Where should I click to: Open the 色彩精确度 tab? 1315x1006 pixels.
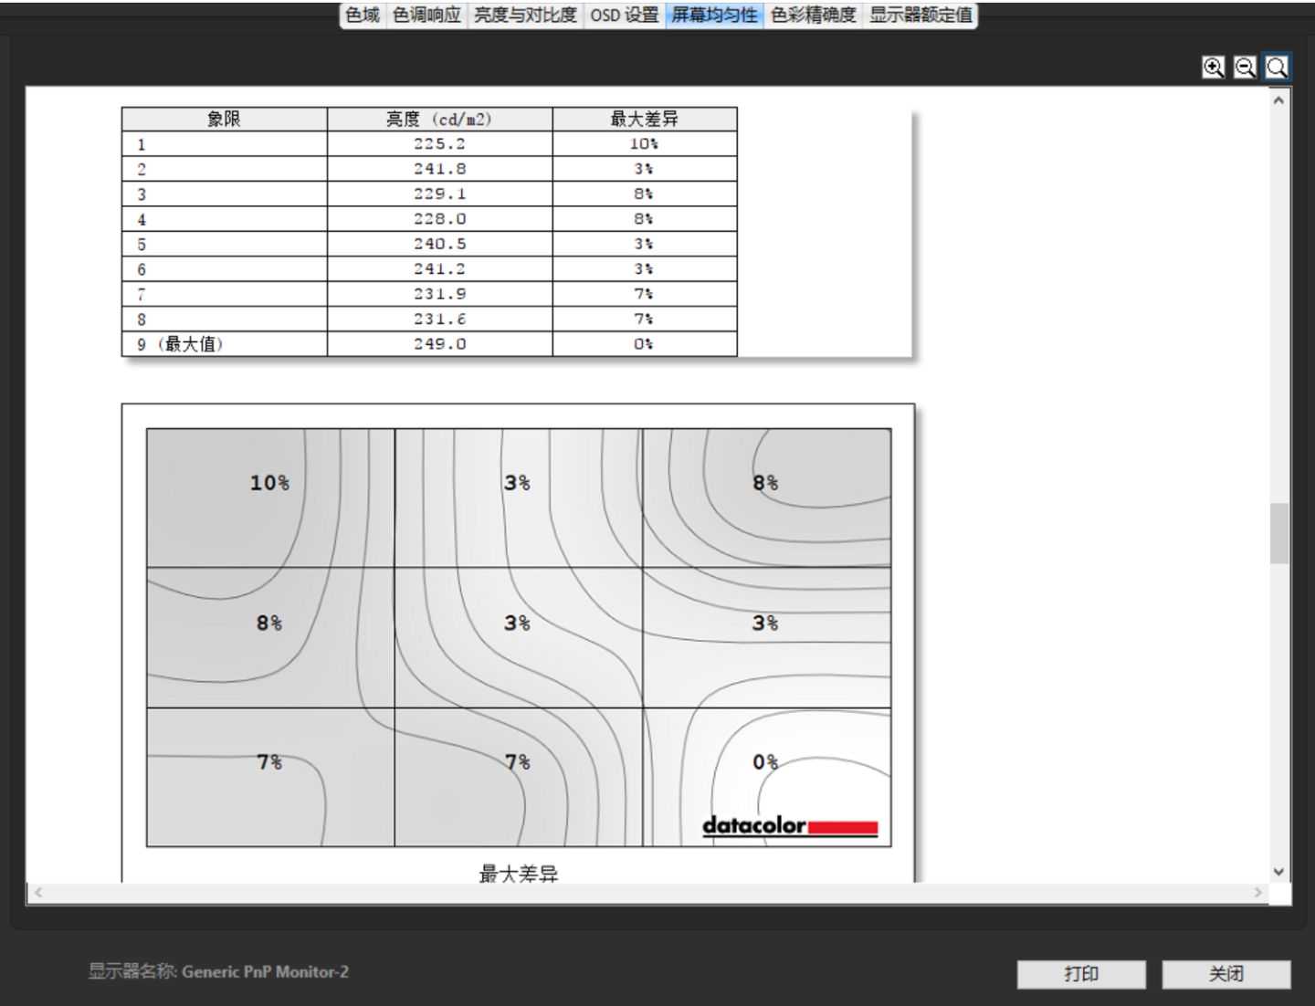click(813, 16)
